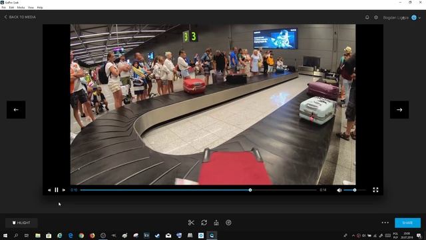426x240 pixels.
Task: Open the Help menu
Action: (40, 7)
